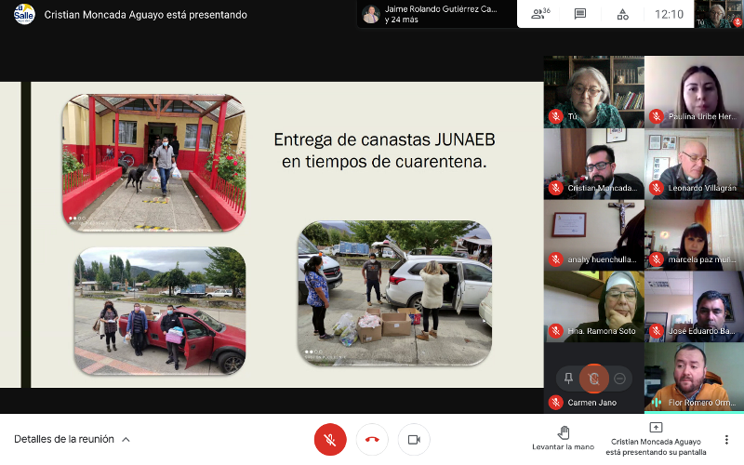Click the presentation screen-share status button
The image size is (744, 465).
point(656,438)
